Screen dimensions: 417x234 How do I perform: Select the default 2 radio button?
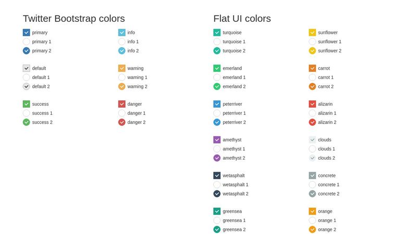[x=27, y=86]
